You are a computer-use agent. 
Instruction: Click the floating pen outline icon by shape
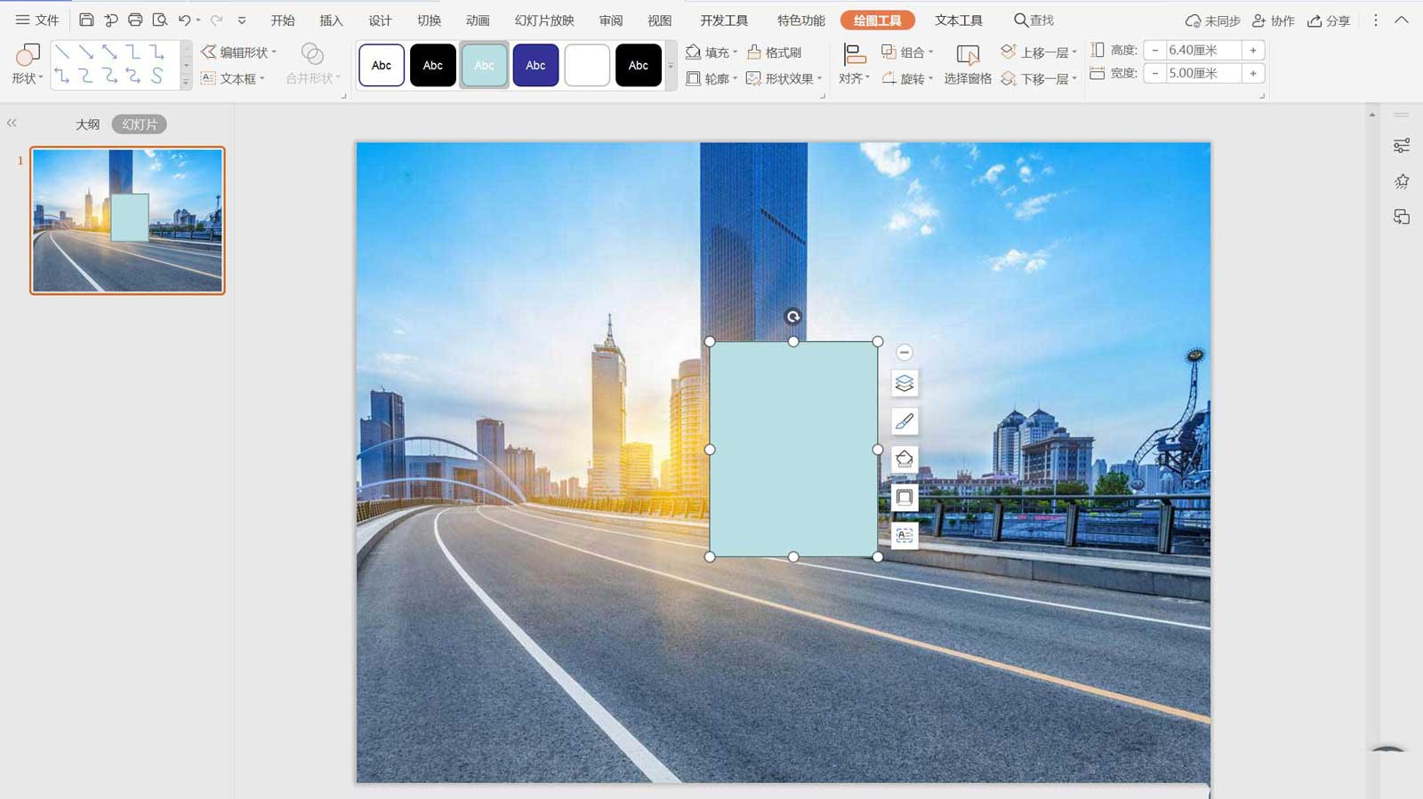pos(904,421)
